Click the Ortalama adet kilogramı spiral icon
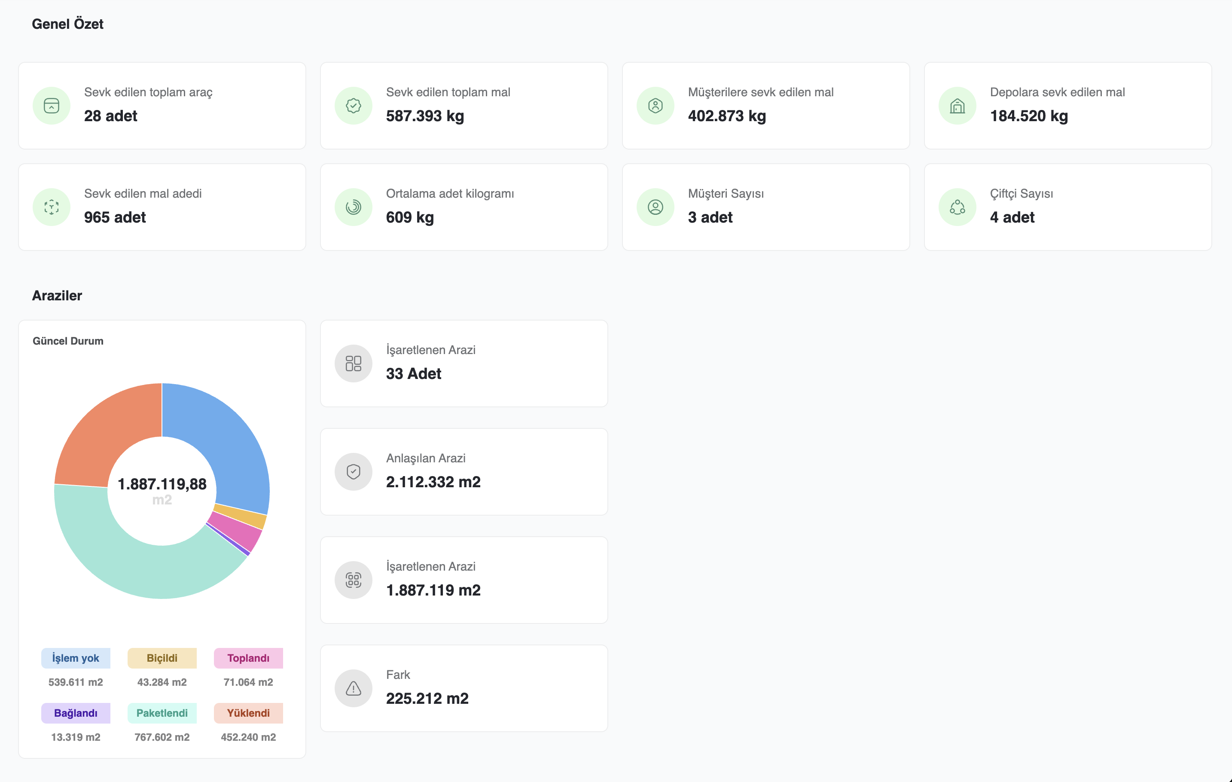Screen dimensions: 1232x782 (x=354, y=207)
